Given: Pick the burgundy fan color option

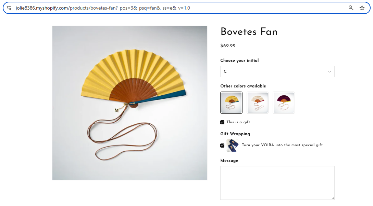Looking at the screenshot, I should [284, 102].
